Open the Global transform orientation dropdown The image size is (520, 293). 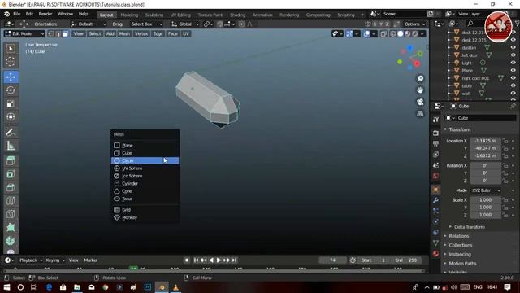pyautogui.click(x=185, y=24)
